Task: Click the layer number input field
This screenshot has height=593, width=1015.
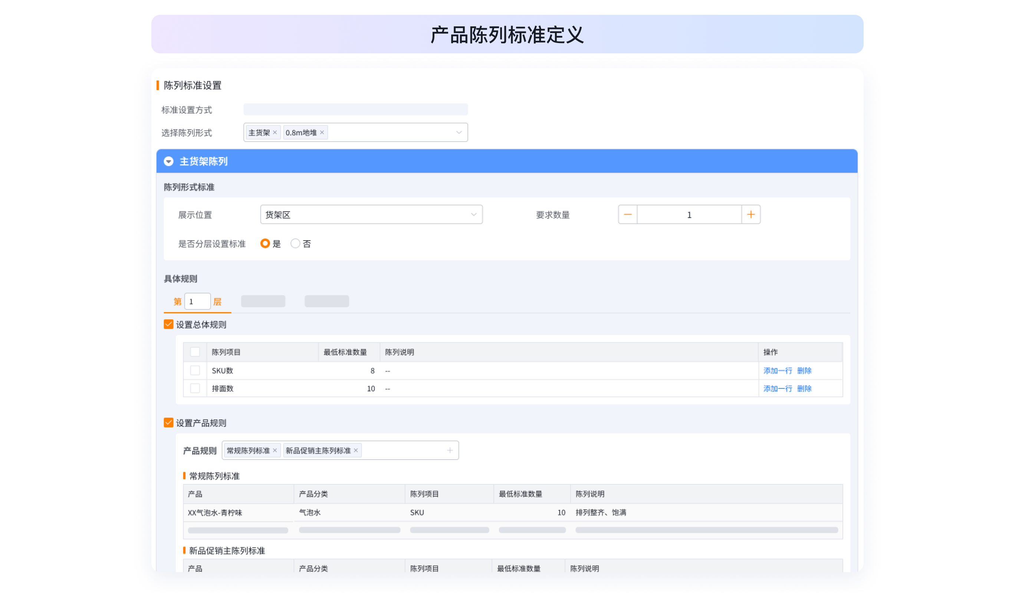Action: [x=197, y=301]
